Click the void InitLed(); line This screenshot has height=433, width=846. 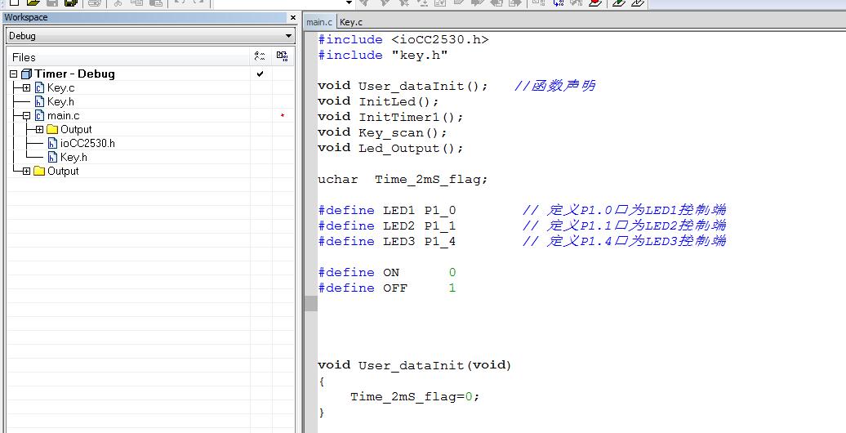378,101
